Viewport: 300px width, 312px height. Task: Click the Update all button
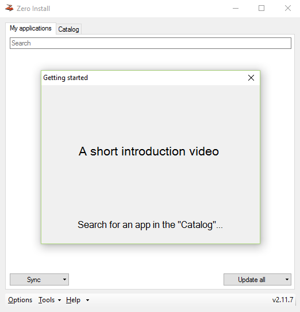click(252, 280)
